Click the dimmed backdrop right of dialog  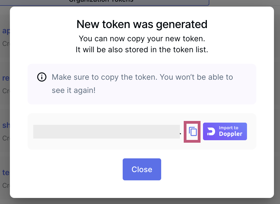click(277, 110)
